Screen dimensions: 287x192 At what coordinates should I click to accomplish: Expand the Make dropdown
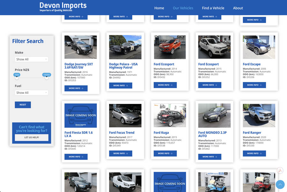click(32, 59)
